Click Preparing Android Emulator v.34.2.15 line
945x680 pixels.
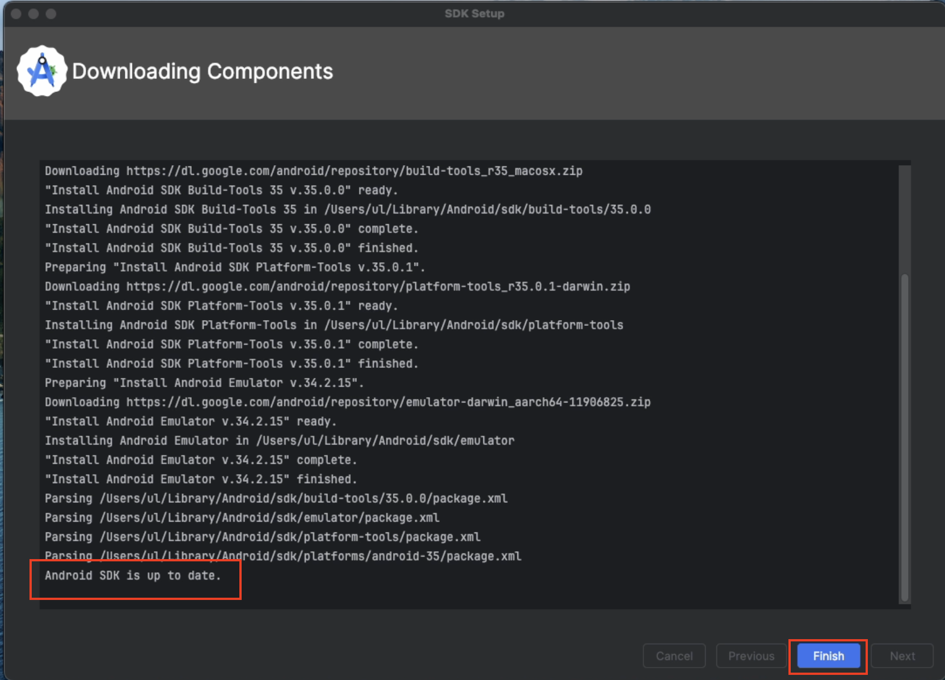(204, 383)
